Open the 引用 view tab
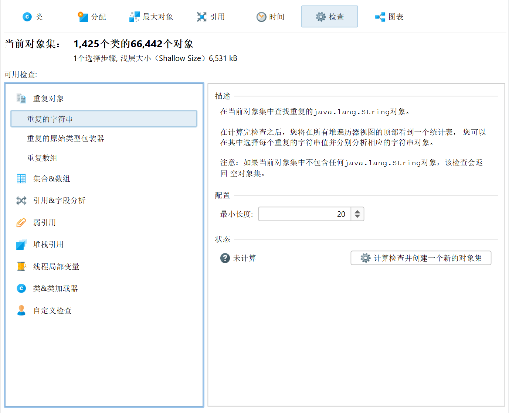Screen dimensions: 509x413 (x=211, y=17)
